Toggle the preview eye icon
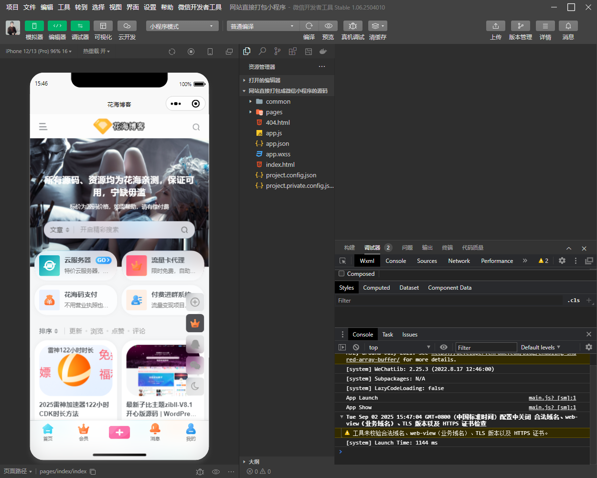Image resolution: width=597 pixels, height=478 pixels. pyautogui.click(x=328, y=26)
